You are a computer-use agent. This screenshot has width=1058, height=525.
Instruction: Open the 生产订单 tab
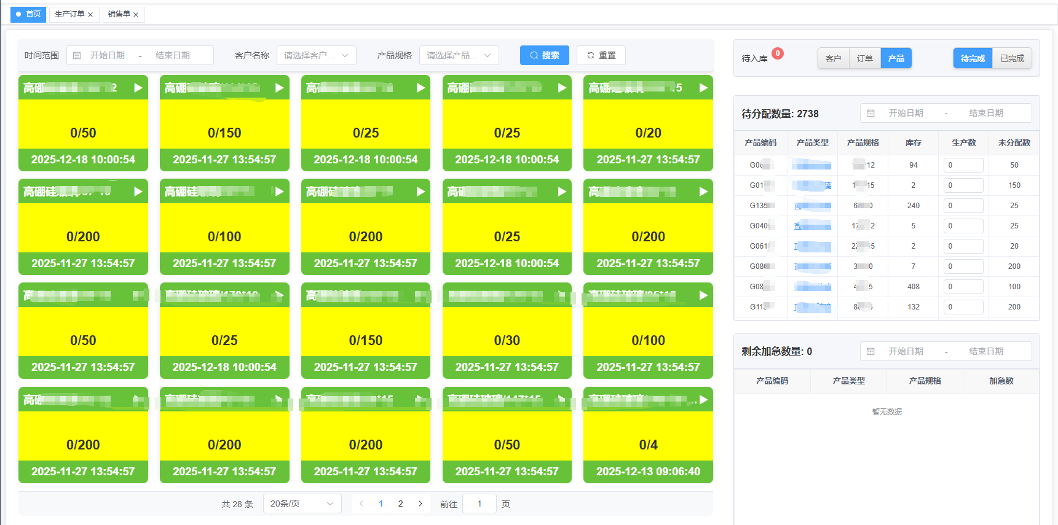click(x=69, y=14)
